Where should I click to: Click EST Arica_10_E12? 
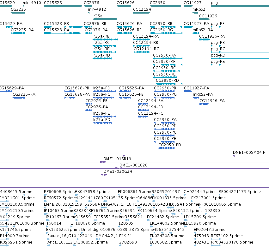pyautogui.click(x=60, y=242)
